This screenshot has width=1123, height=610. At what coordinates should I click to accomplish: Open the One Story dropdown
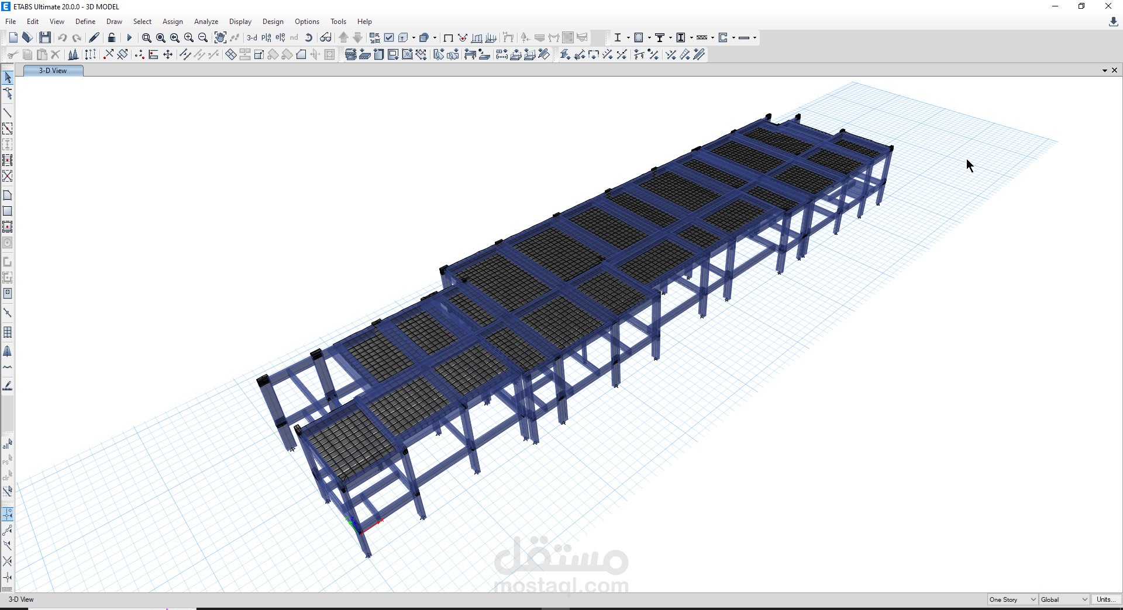tap(1012, 599)
